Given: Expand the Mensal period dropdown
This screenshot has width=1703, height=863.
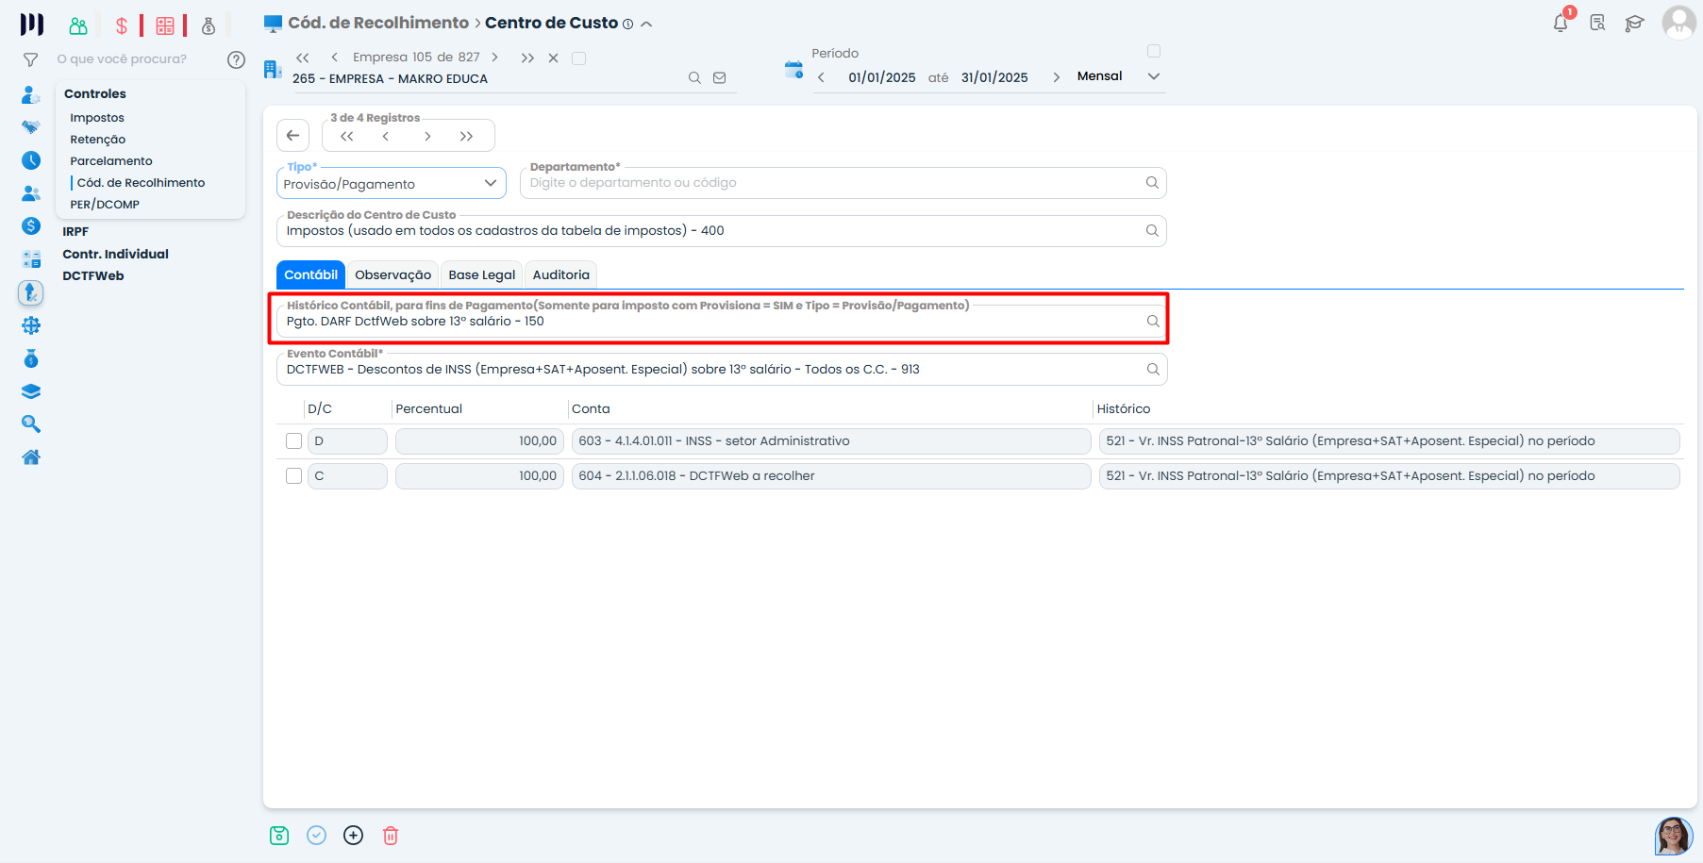Looking at the screenshot, I should point(1153,76).
